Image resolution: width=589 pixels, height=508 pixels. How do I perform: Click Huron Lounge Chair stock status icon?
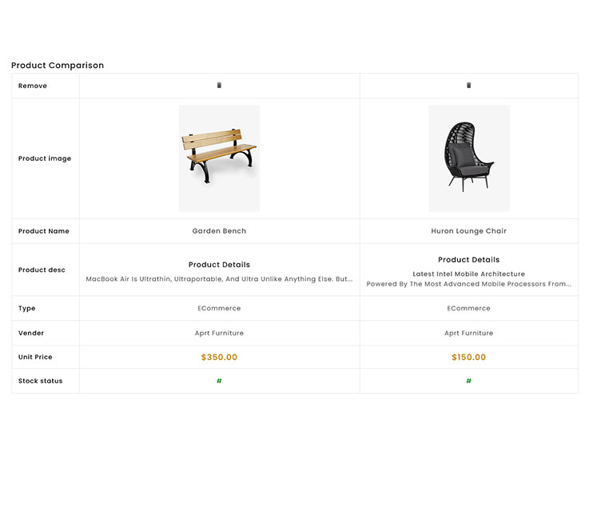(x=469, y=381)
